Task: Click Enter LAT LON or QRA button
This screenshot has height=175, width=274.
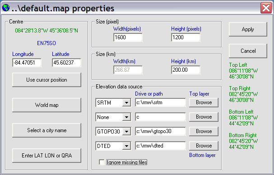Action: 46,156
